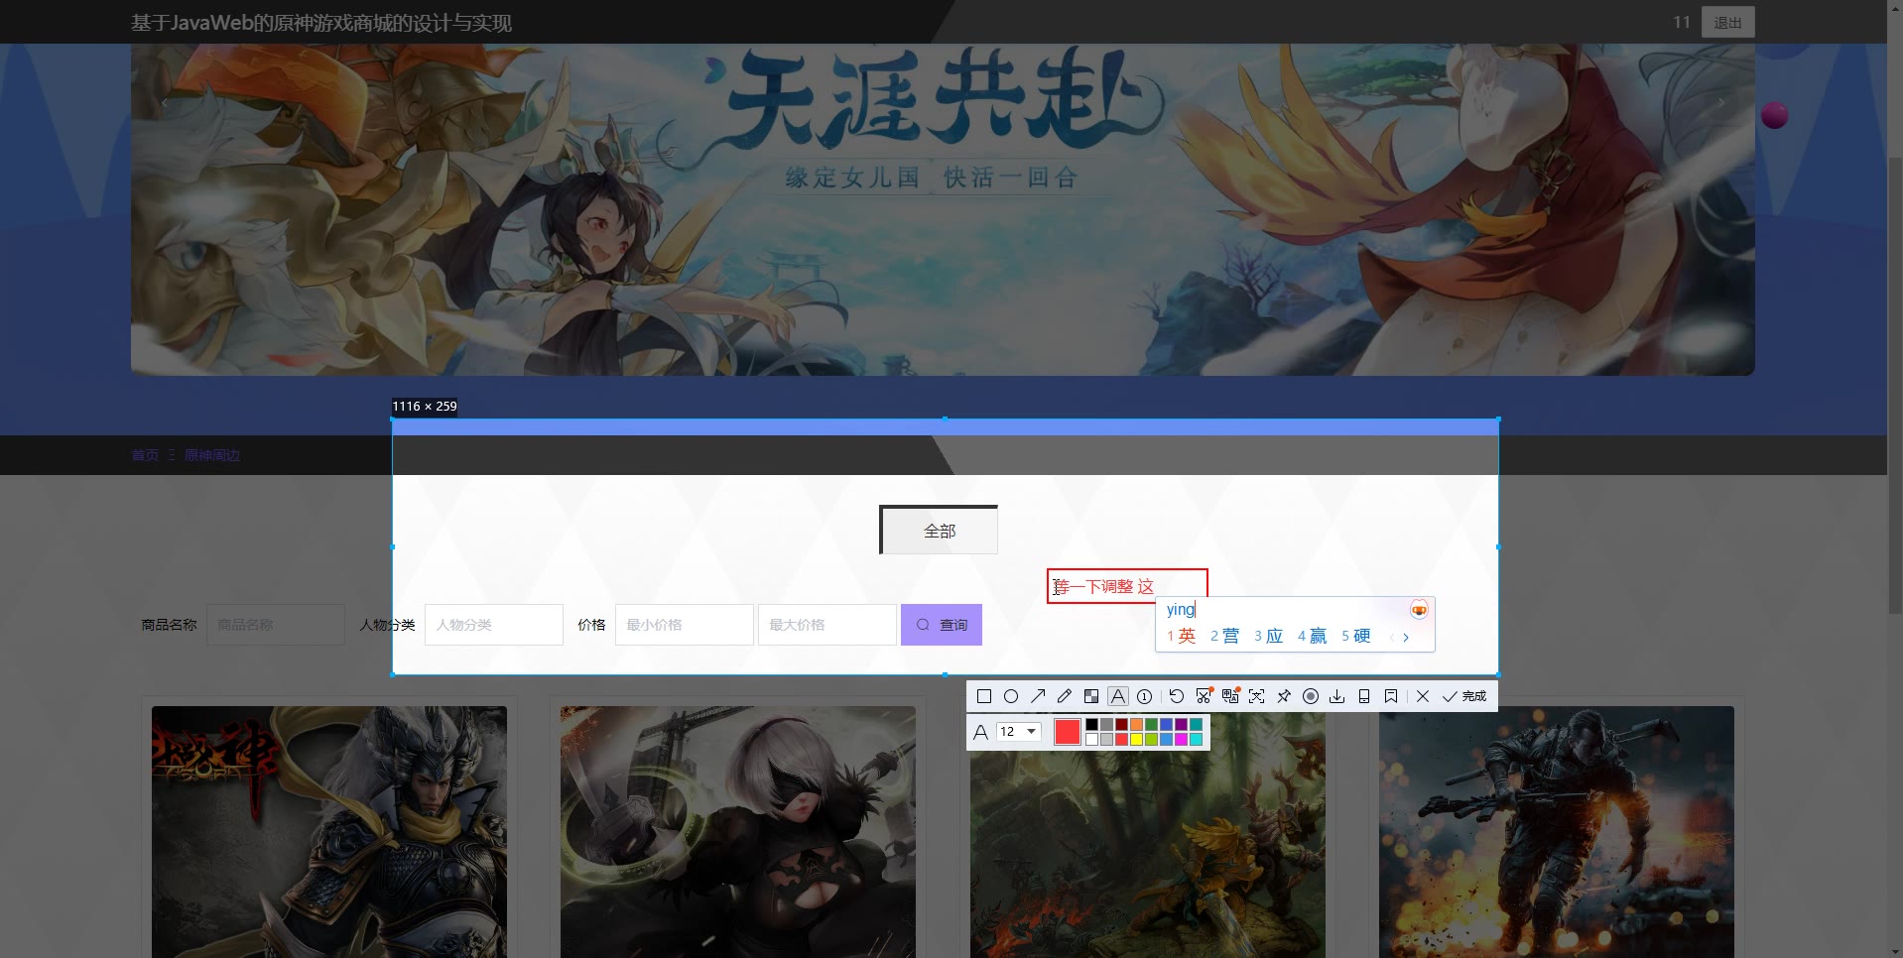Viewport: 1903px width, 958px height.
Task: Select the text annotation tool
Action: pos(1118,696)
